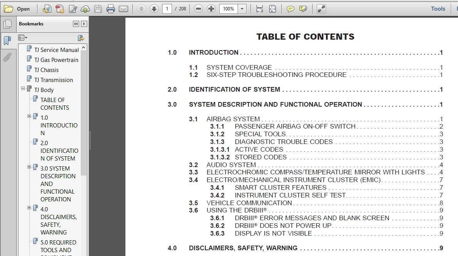Click the convert PDF gear icon
This screenshot has height=256, width=458.
pyautogui.click(x=60, y=9)
